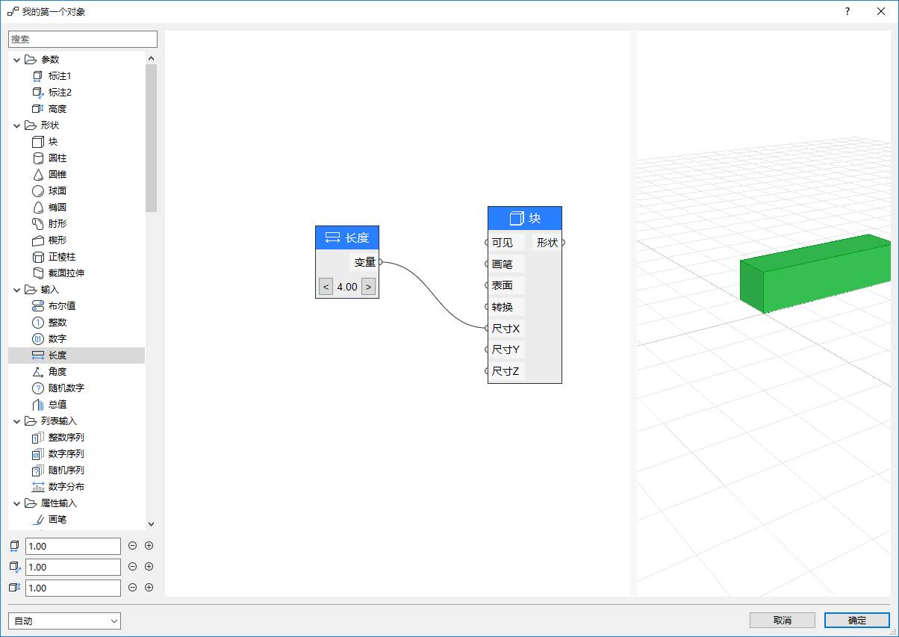Screen dimensions: 899x637
Task: Add the 随机序列 random series icon
Action: pos(38,470)
